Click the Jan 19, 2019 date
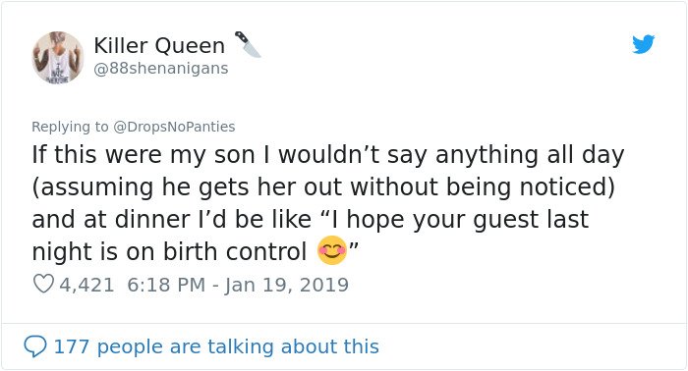688x371 pixels. pyautogui.click(x=287, y=286)
